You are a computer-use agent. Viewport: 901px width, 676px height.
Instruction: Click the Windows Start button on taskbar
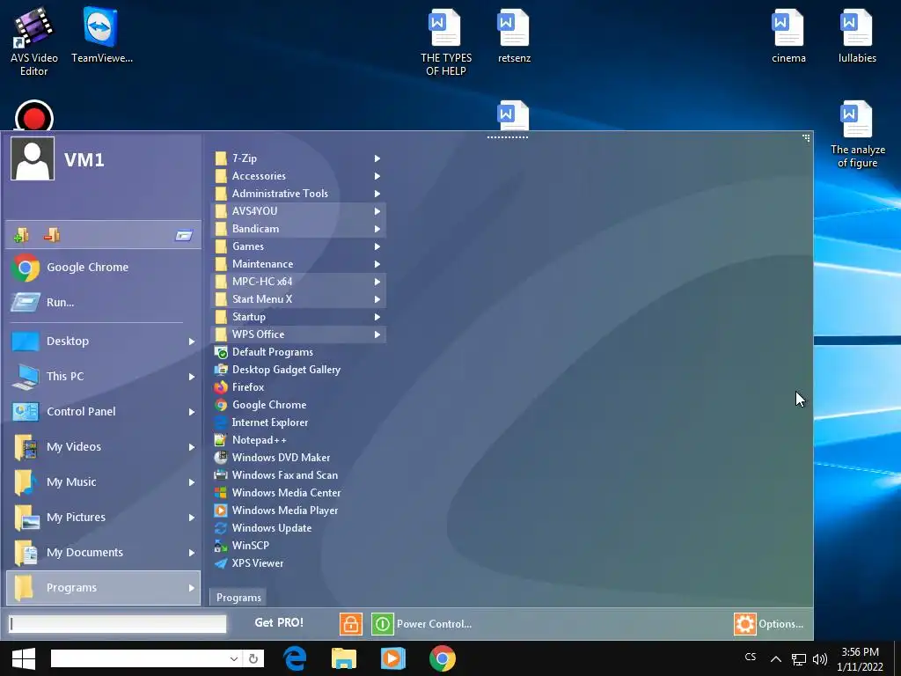click(x=24, y=658)
